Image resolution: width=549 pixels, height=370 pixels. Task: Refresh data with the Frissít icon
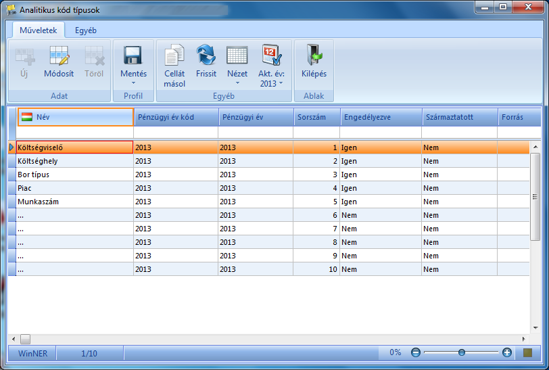coord(206,55)
